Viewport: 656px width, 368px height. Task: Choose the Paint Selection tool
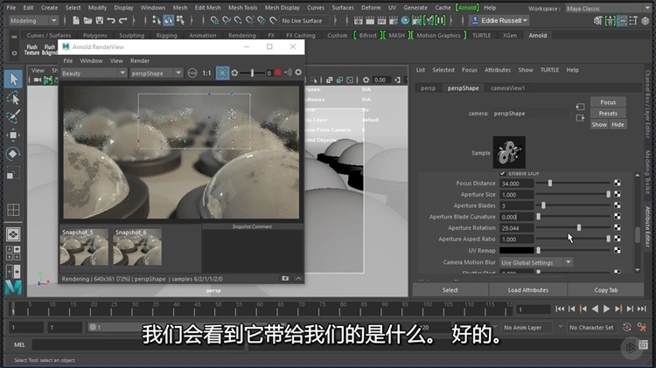pos(13,116)
